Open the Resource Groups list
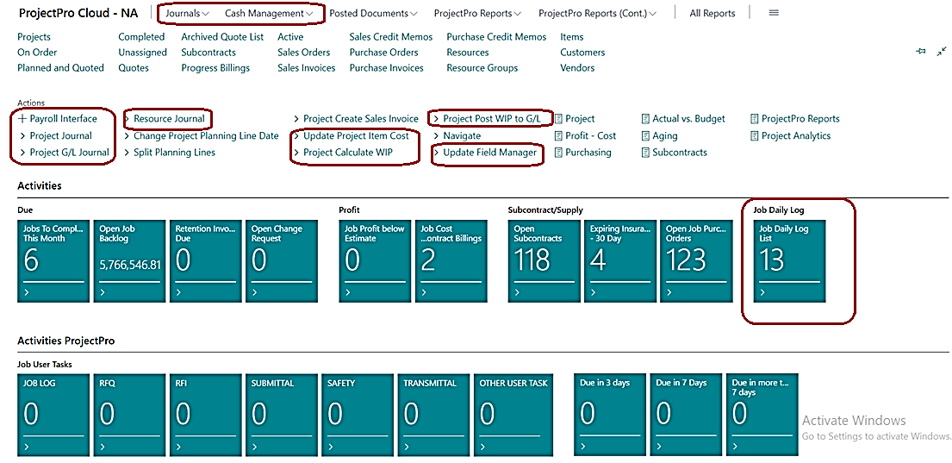This screenshot has width=952, height=463. click(482, 68)
